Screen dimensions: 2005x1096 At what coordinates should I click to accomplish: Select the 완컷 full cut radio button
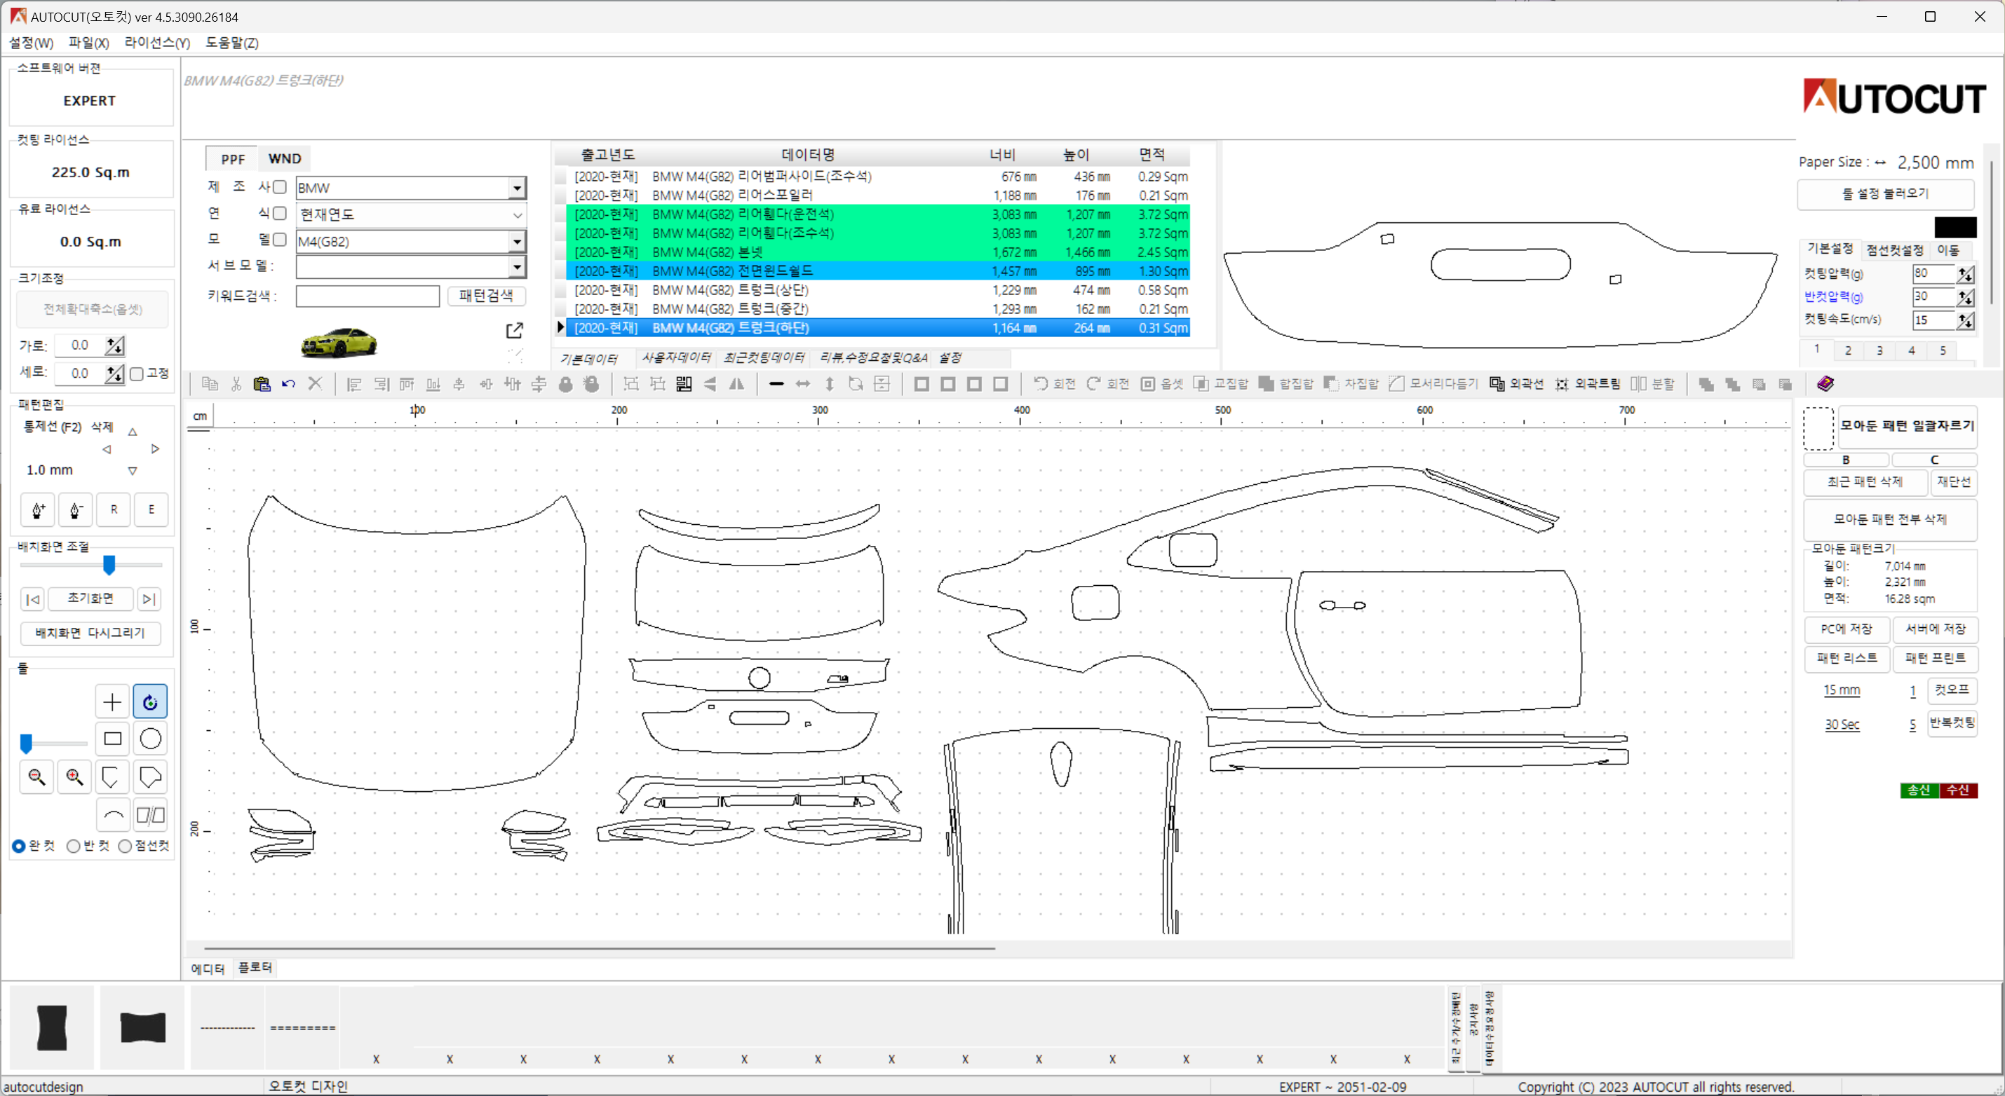[x=19, y=846]
